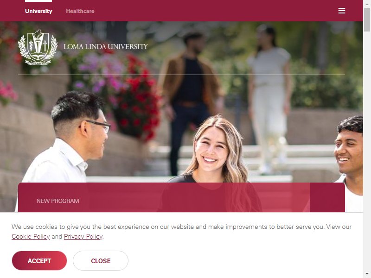This screenshot has width=371, height=278.
Task: Click the NEW PROGRAM banner label
Action: [x=58, y=201]
